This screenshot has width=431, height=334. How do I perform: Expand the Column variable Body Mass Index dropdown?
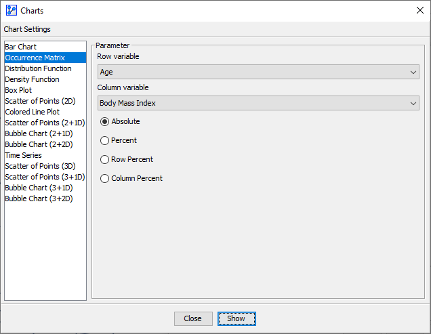[x=258, y=103]
